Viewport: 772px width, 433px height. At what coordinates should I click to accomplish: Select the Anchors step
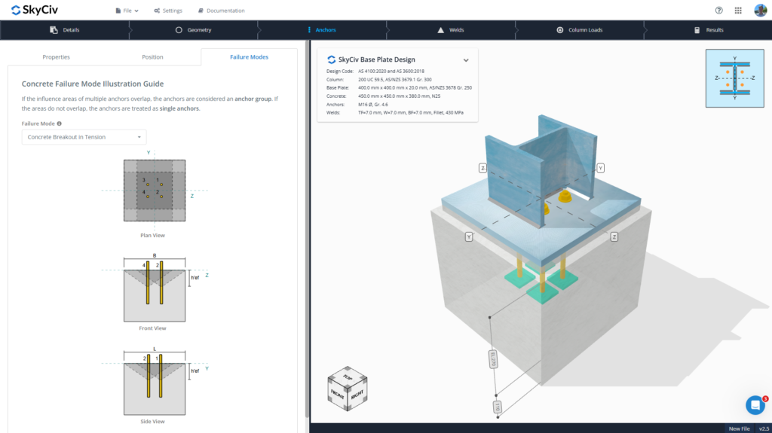coord(321,30)
